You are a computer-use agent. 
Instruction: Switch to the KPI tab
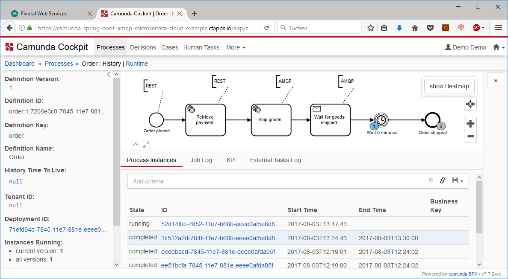click(x=231, y=160)
